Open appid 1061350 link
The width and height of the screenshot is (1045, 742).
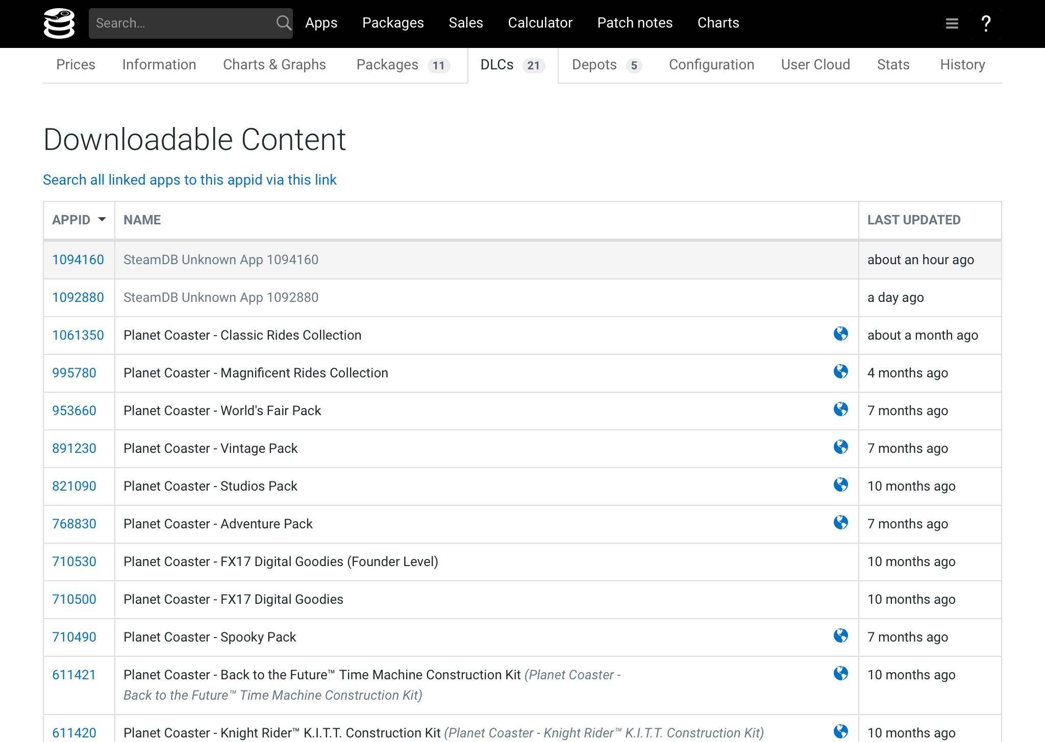(x=78, y=335)
